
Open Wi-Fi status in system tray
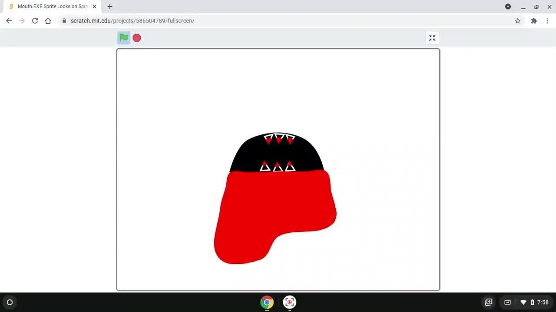click(523, 302)
